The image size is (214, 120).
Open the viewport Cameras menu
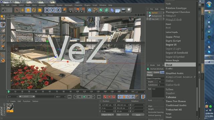20,15
